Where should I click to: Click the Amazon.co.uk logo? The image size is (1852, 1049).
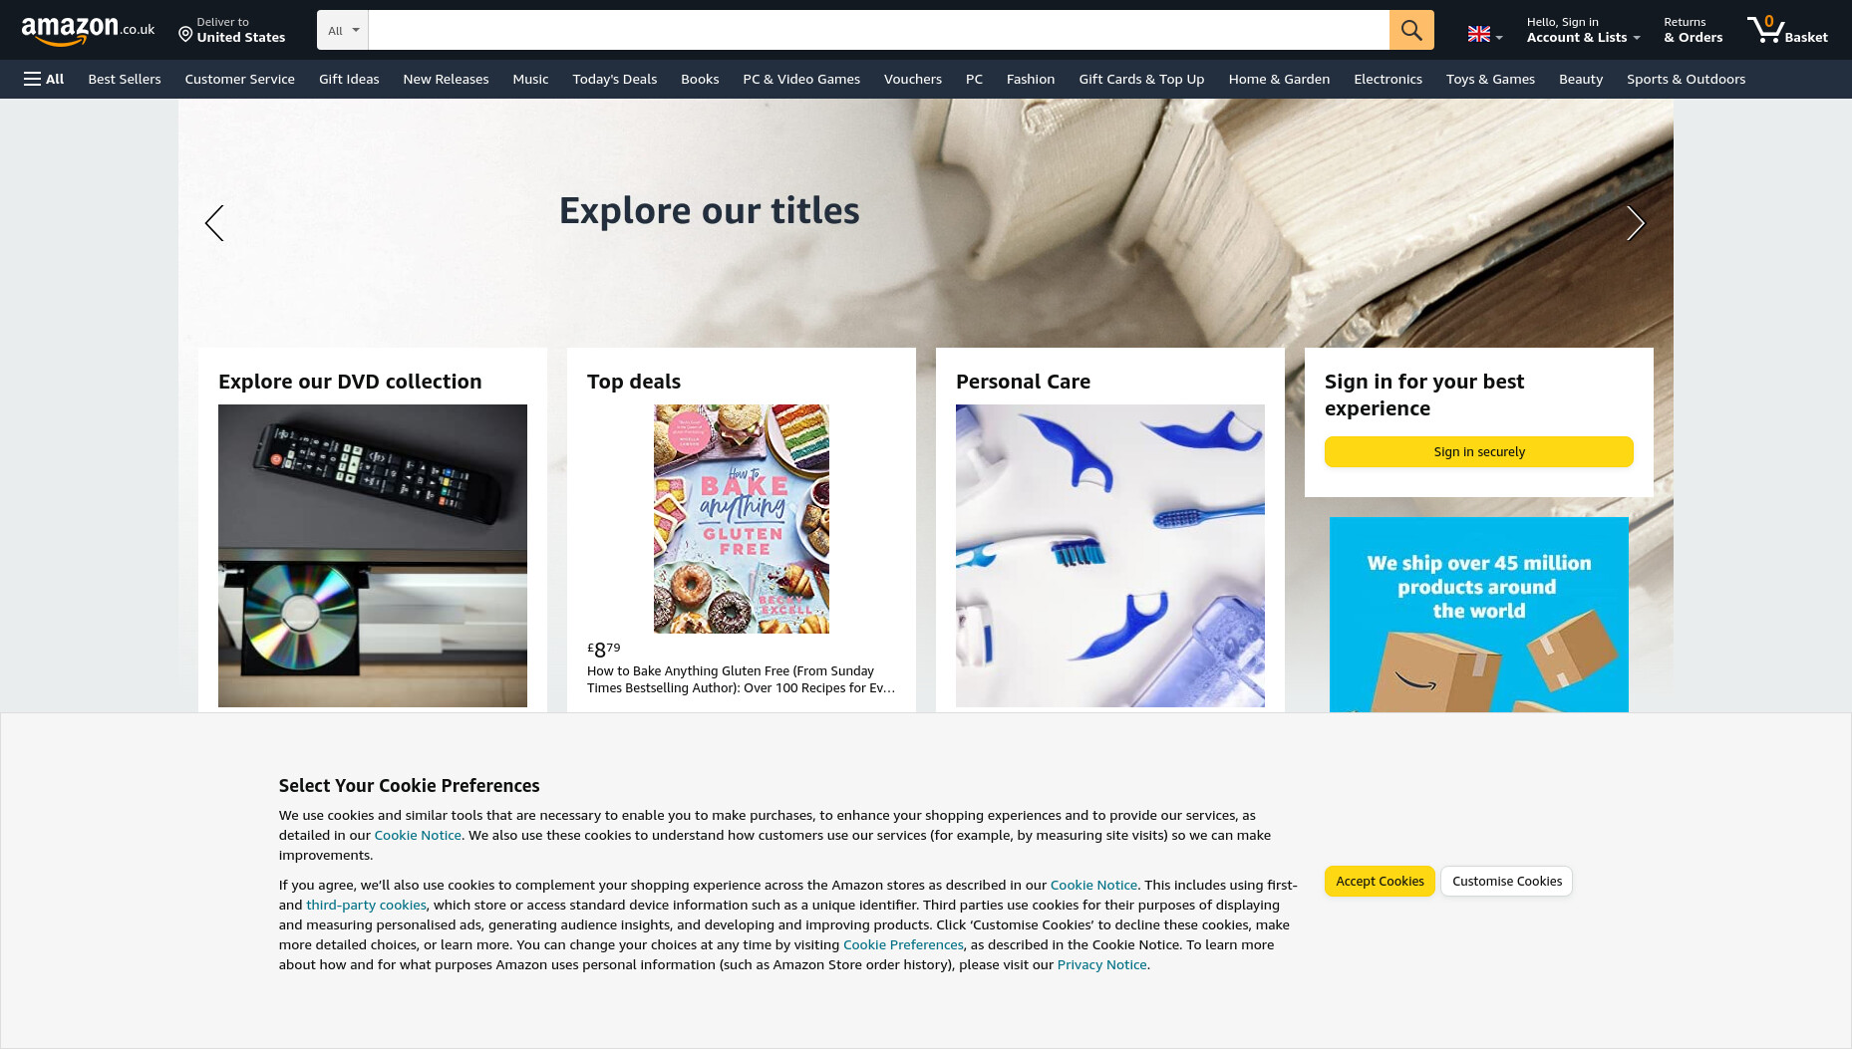[88, 31]
